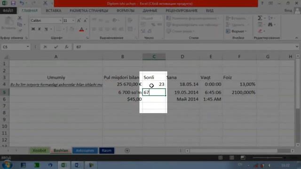Click the Fill down icon in editing group
This screenshot has width=301, height=169.
point(260,24)
